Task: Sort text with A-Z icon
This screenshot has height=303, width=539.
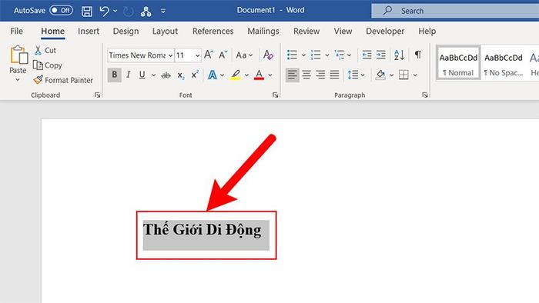Action: click(x=399, y=55)
